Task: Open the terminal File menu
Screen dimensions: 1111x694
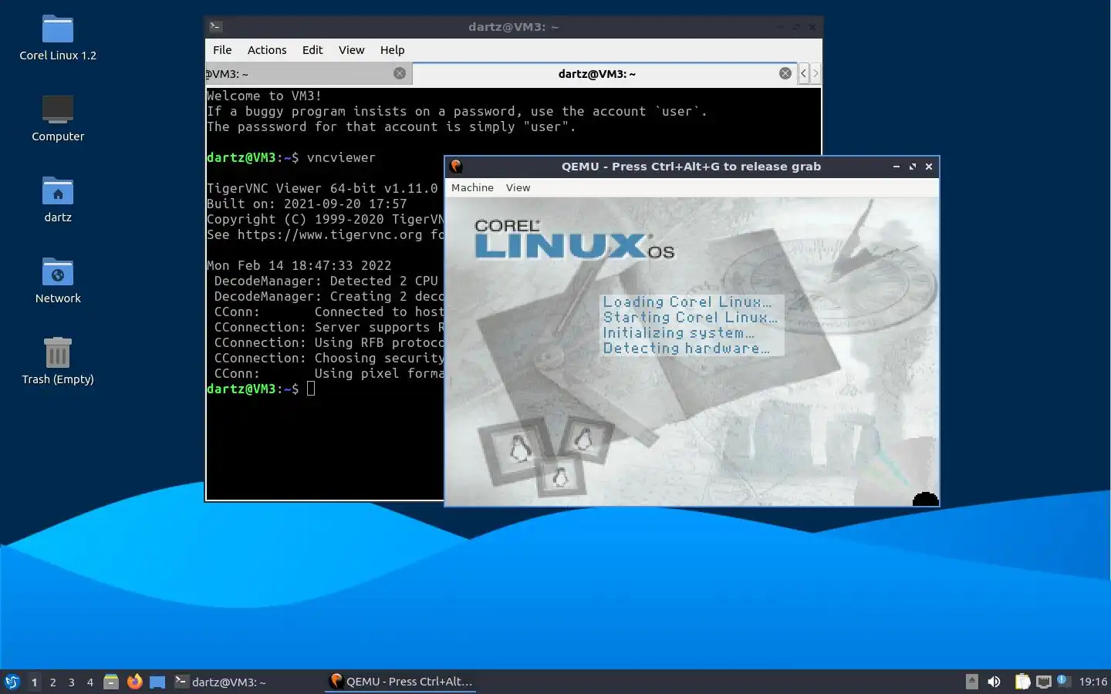Action: [x=222, y=49]
